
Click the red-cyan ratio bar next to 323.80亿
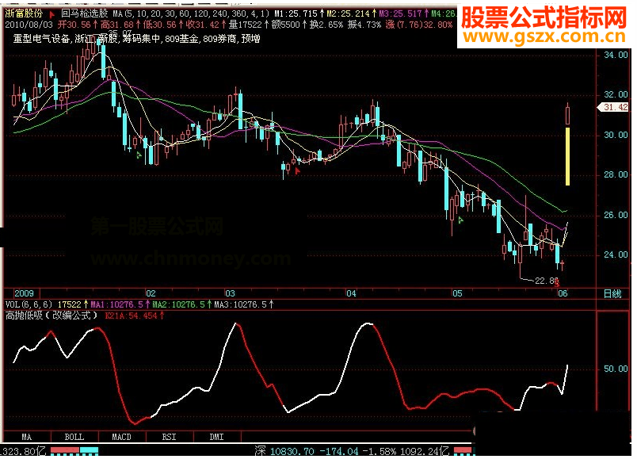pos(74,451)
